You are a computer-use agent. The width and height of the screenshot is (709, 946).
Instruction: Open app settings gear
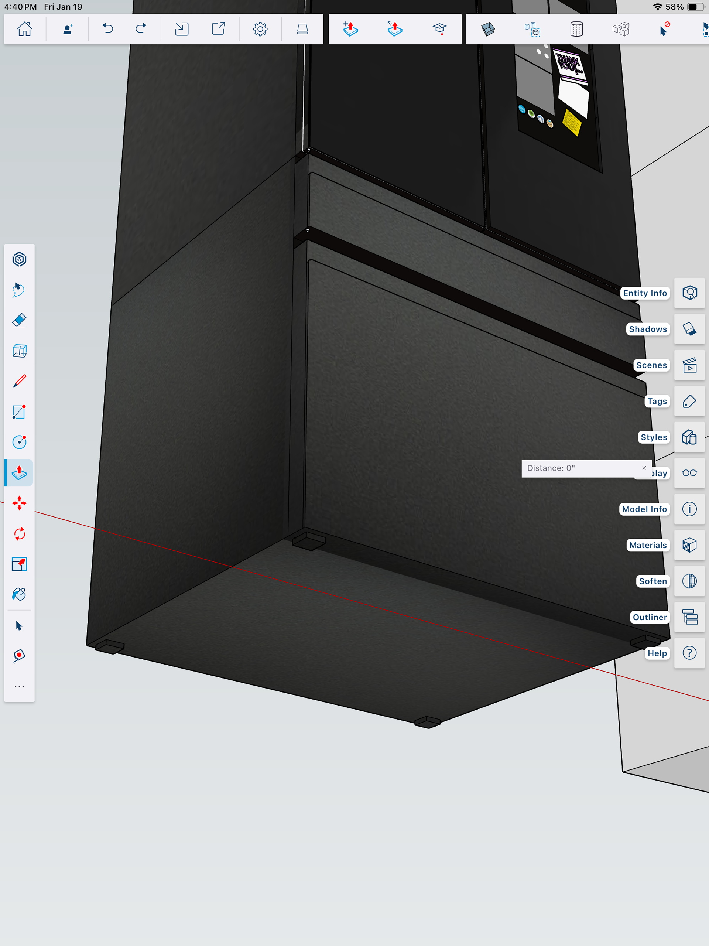click(260, 29)
